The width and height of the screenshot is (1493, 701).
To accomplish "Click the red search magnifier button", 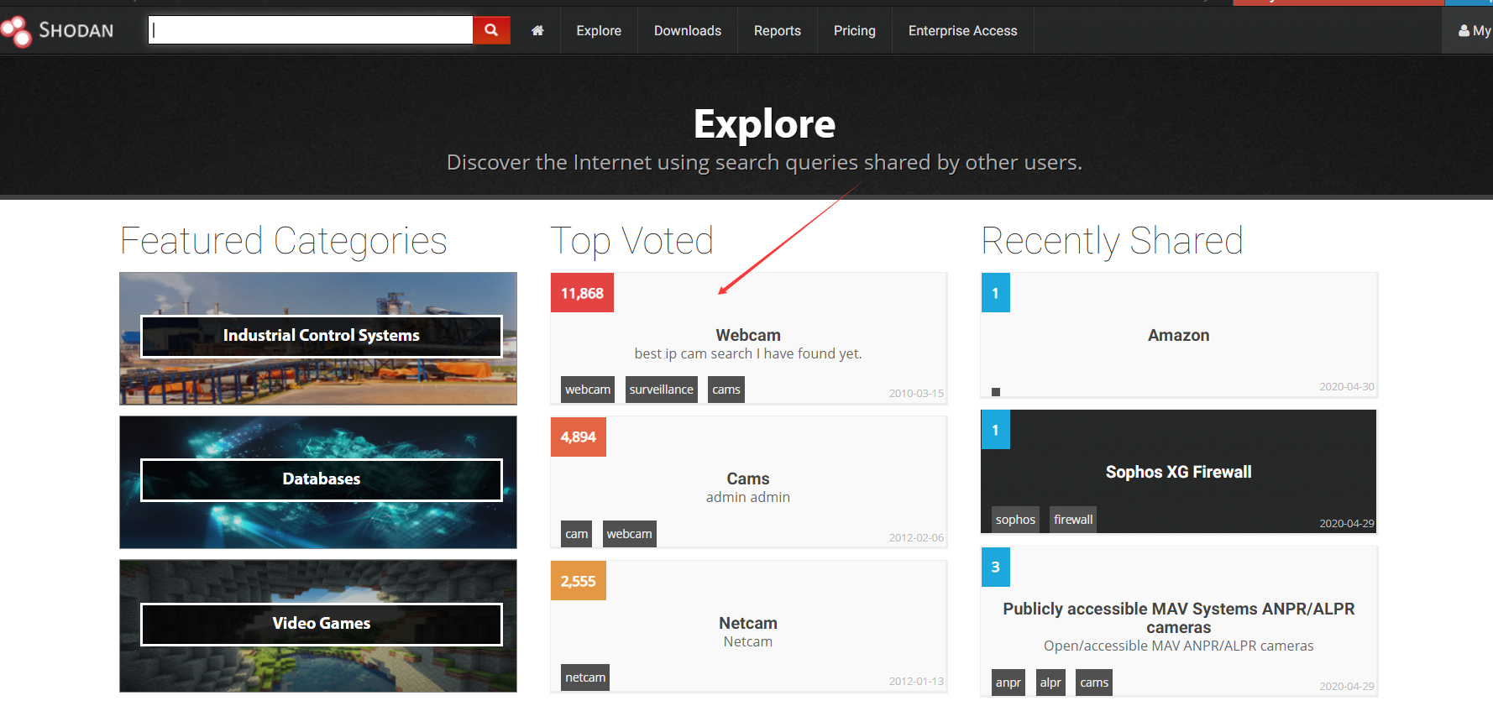I will point(491,30).
